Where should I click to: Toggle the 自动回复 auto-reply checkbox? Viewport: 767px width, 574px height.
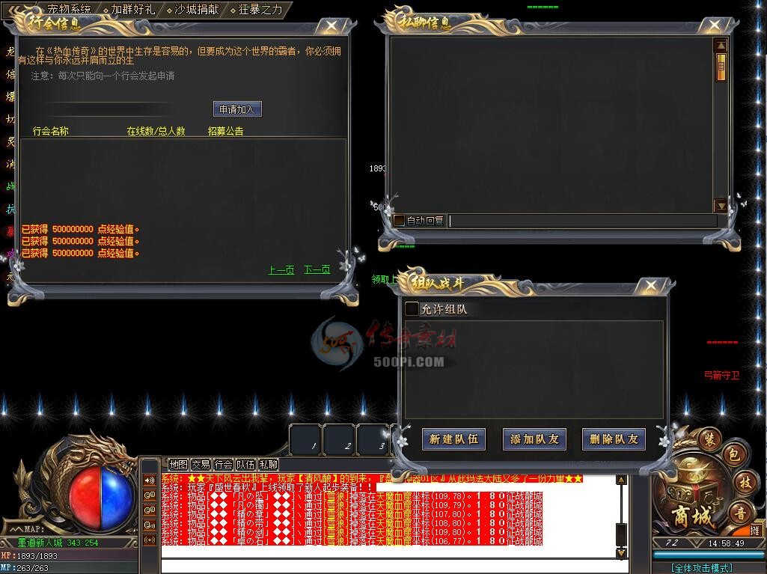[x=399, y=221]
